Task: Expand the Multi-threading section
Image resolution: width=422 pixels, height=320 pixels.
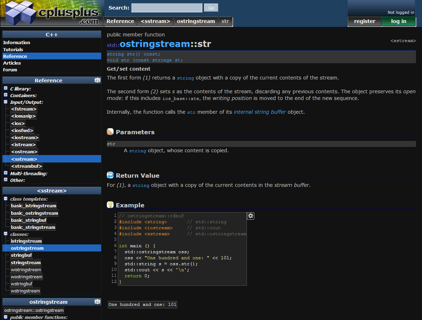Action: tap(5, 173)
